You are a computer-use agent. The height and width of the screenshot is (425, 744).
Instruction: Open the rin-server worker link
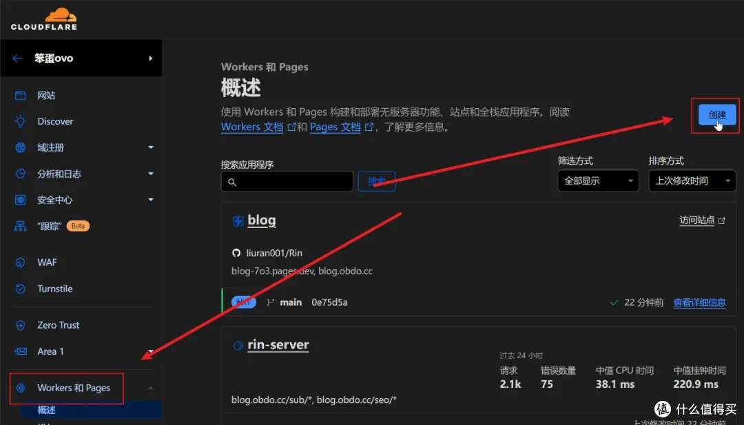(x=278, y=345)
